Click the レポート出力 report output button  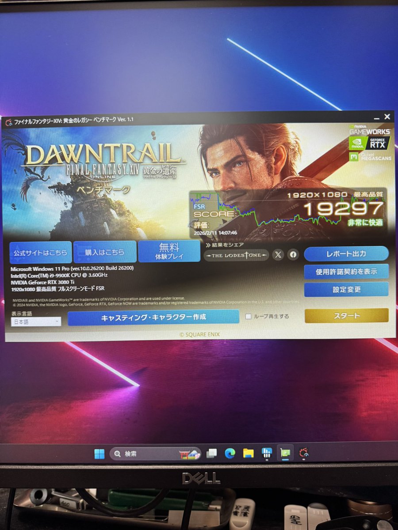tap(346, 254)
